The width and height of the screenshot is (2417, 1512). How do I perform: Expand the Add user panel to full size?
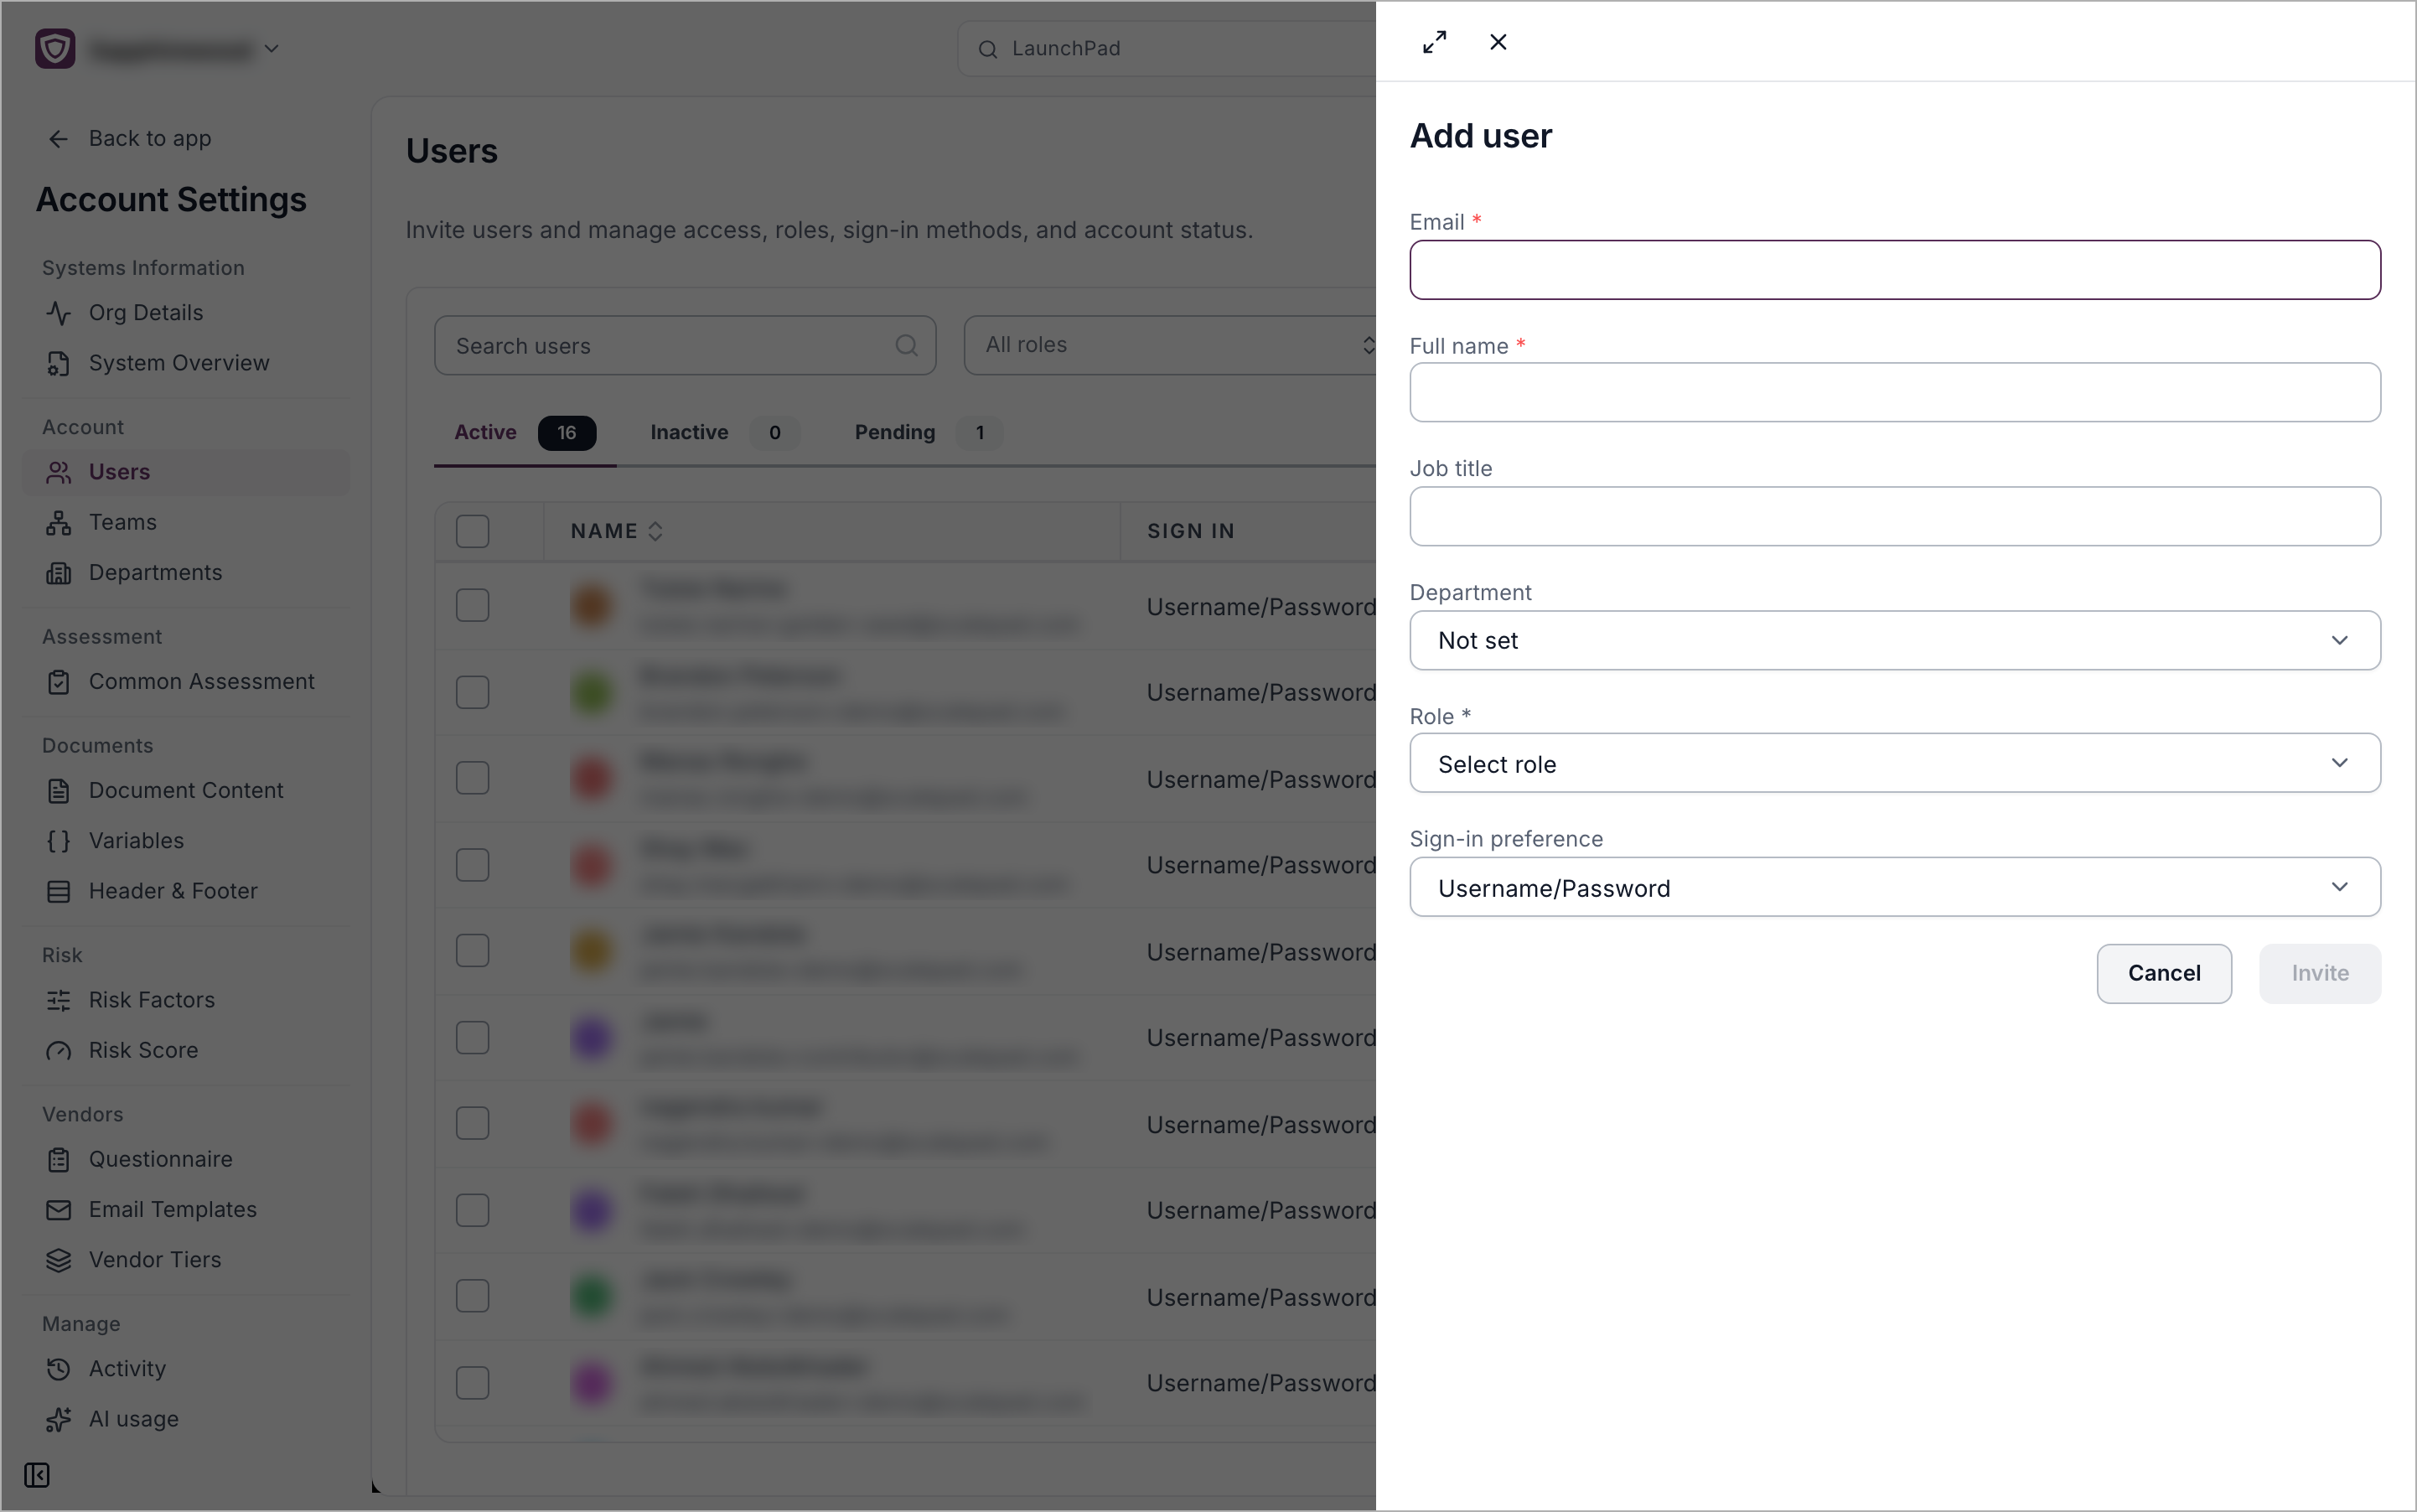(1434, 42)
